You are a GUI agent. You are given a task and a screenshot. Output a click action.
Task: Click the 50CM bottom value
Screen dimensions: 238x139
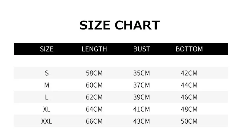(x=189, y=121)
